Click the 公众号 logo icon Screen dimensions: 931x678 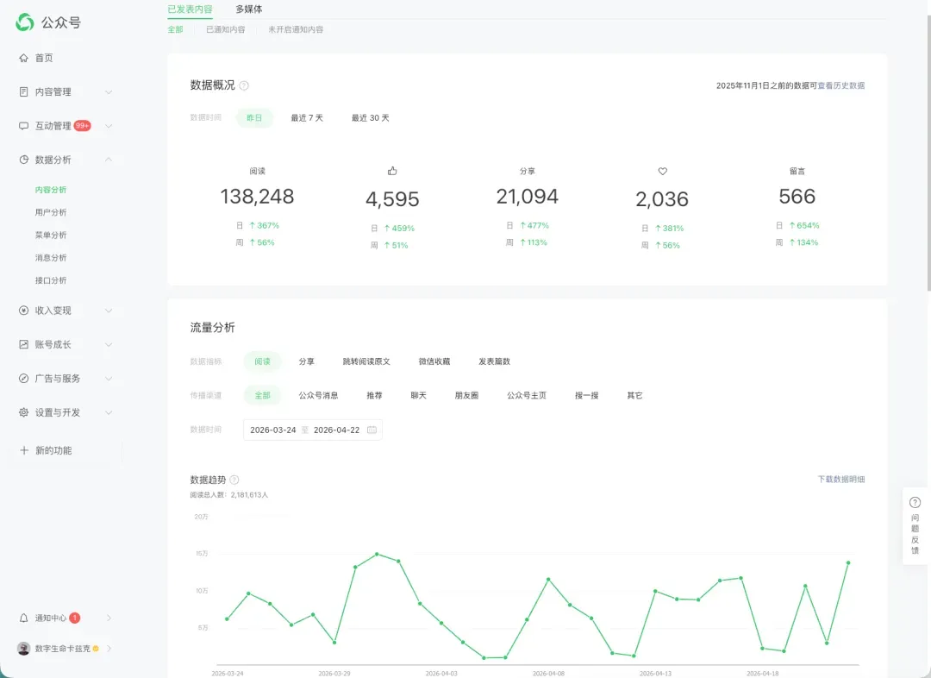[25, 22]
